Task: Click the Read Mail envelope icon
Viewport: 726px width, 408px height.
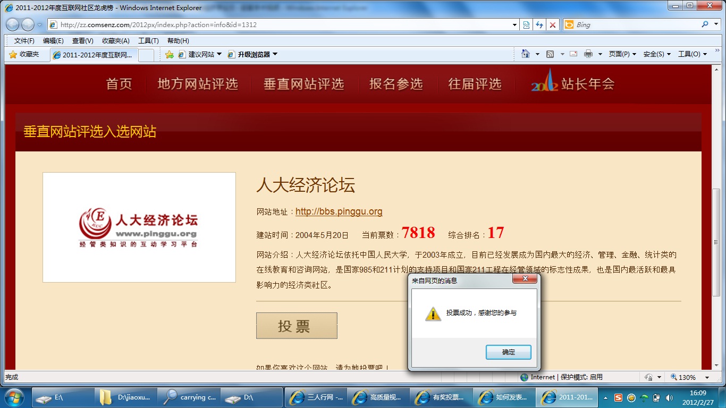Action: (573, 54)
